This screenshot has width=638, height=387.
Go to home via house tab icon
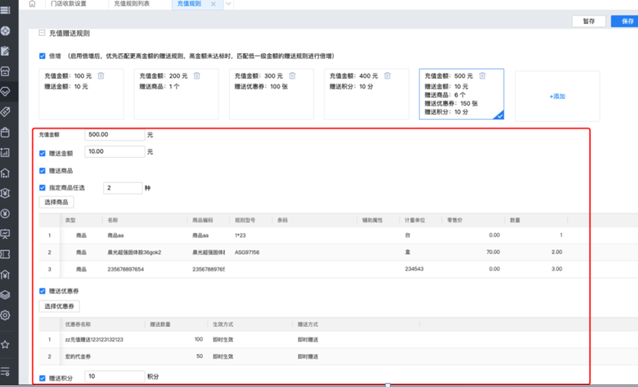(33, 4)
